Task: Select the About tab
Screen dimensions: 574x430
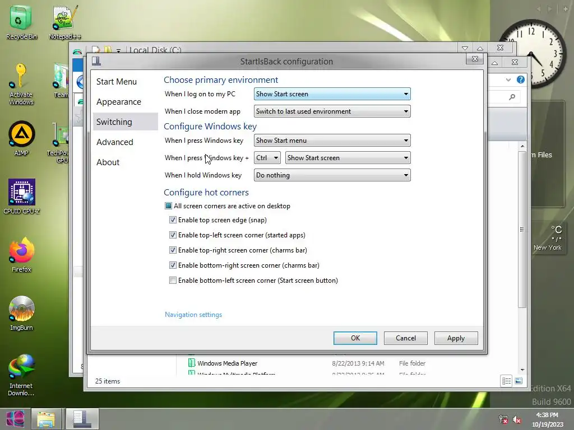Action: tap(125, 162)
